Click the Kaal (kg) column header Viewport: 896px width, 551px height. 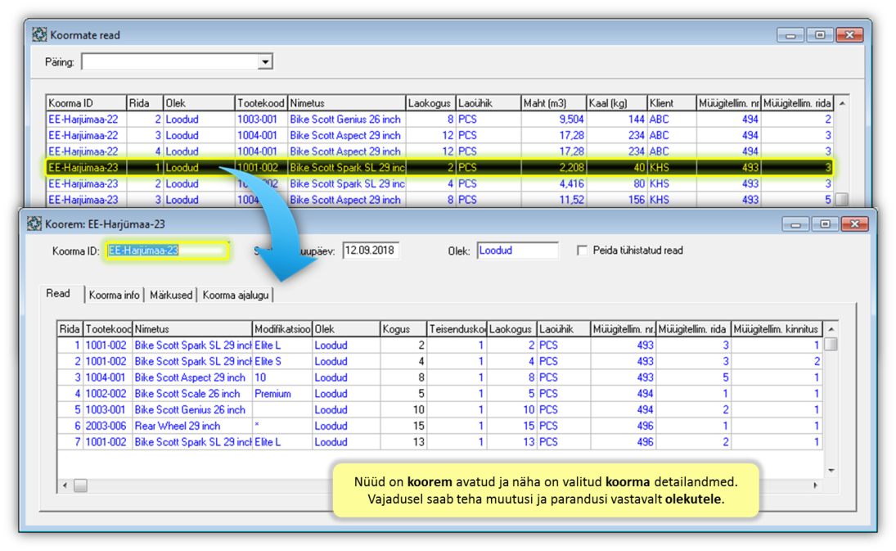(x=617, y=103)
